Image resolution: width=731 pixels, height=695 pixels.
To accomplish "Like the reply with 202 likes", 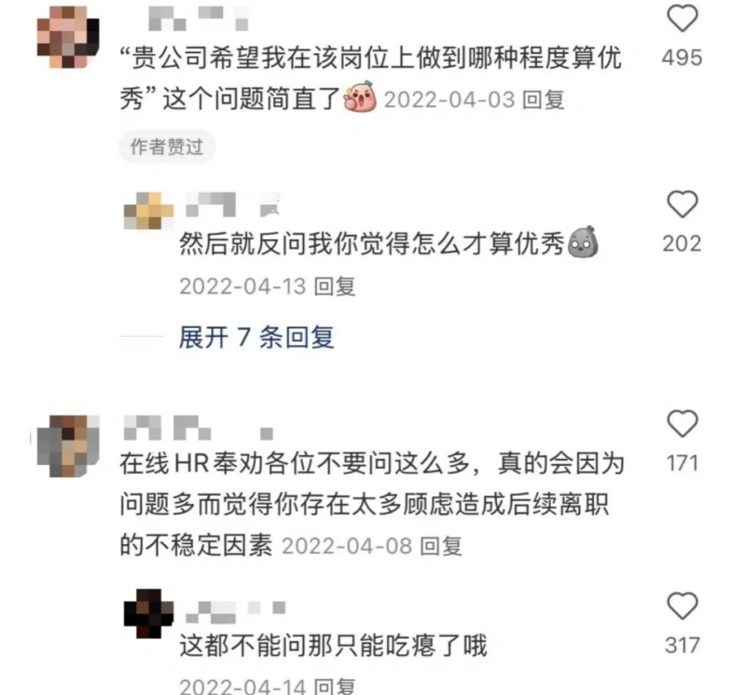I will (683, 204).
